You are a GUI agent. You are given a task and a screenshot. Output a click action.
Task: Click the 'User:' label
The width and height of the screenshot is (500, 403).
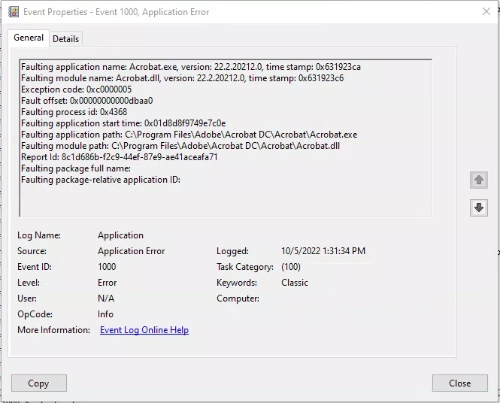click(x=27, y=298)
